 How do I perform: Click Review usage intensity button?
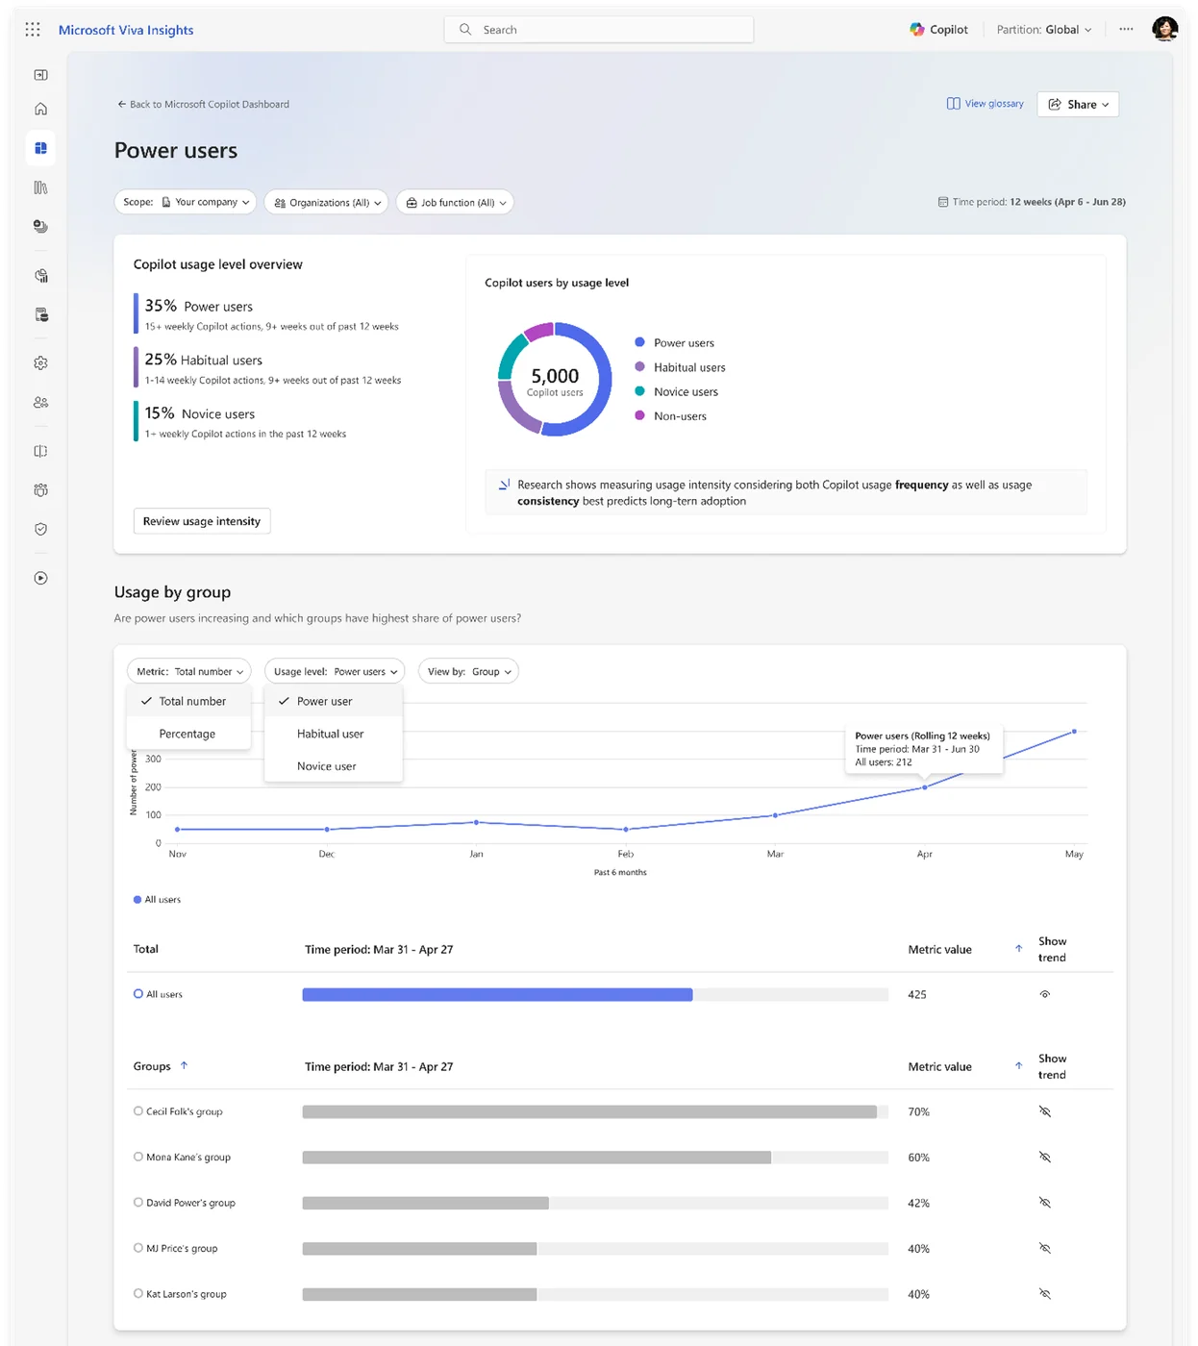202,521
